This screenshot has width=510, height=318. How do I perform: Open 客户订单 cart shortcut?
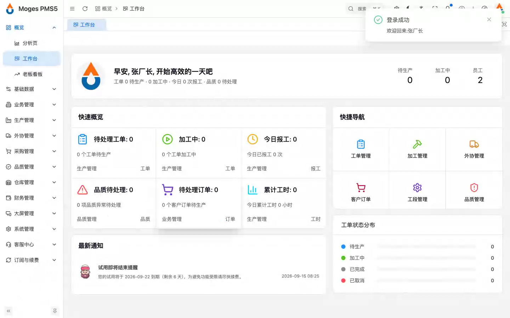tap(361, 193)
